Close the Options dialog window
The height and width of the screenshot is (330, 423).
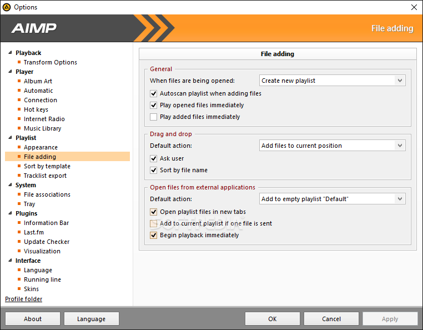(x=414, y=7)
